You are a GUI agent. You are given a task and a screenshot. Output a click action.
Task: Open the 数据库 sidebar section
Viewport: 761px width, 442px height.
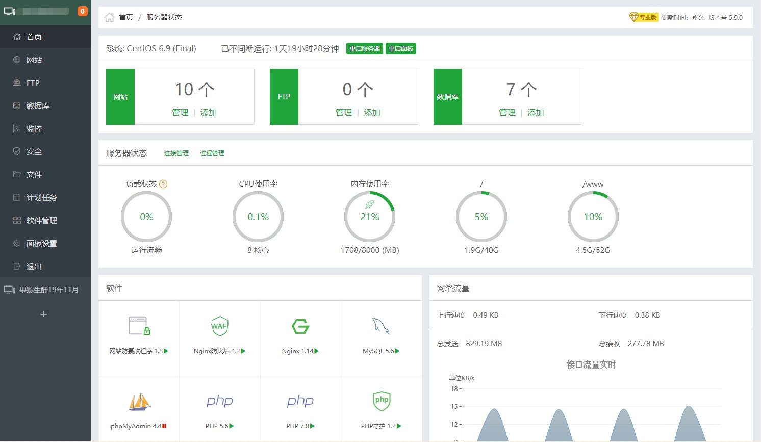45,106
